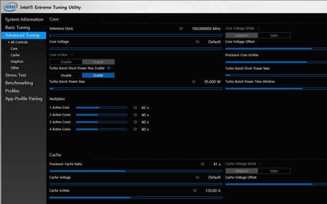Viewport: 327px width, 204px height.
Task: Click info icon for Turbo Boost Short Power Max Enable
Action: 109,68
